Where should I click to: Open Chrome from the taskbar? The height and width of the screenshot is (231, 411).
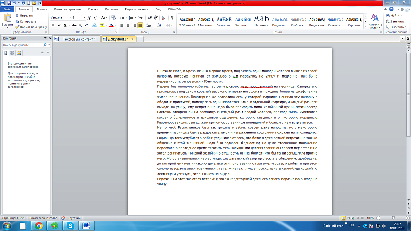coord(39,226)
